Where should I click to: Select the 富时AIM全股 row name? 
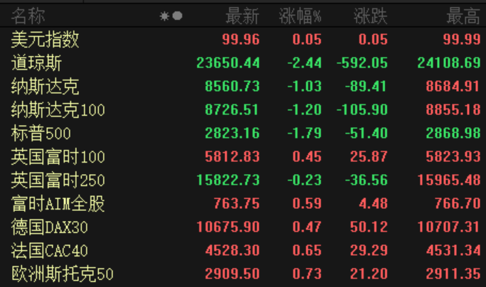click(58, 204)
